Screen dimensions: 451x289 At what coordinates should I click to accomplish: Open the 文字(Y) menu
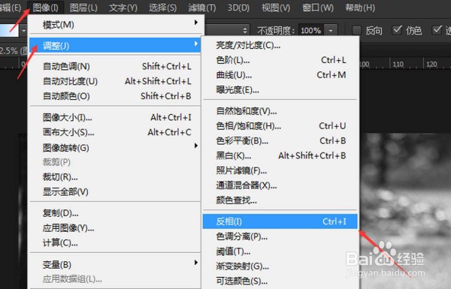pos(123,8)
